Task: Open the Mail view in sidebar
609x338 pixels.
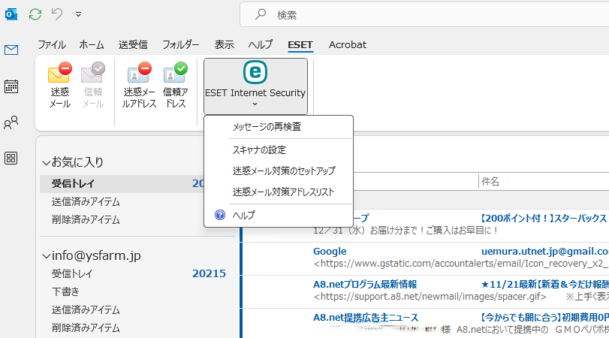Action: coord(11,50)
